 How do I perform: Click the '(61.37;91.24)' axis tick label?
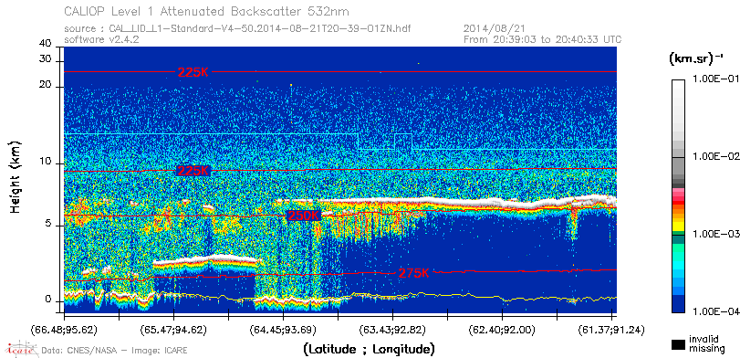tap(611, 329)
